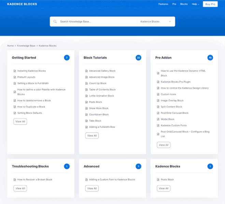Click View All under Kadence Blocks card
Viewport: 225px width, 204px height.
click(x=164, y=188)
